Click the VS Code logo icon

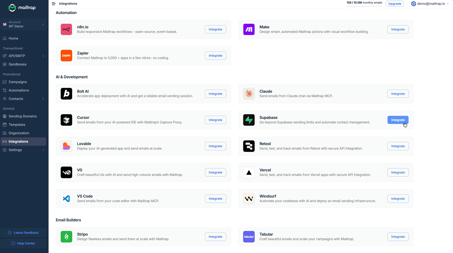coord(66,199)
